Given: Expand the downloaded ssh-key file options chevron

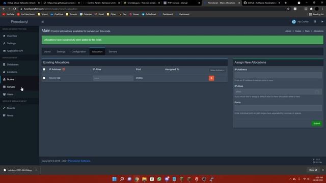Looking at the screenshot, I should [36, 170].
